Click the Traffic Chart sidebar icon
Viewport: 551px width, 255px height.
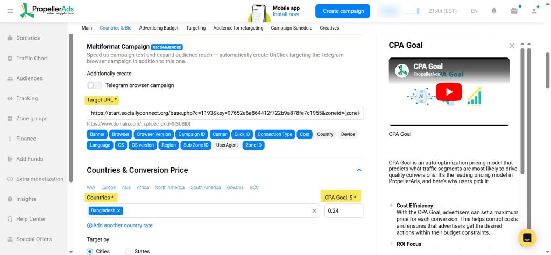(x=10, y=58)
